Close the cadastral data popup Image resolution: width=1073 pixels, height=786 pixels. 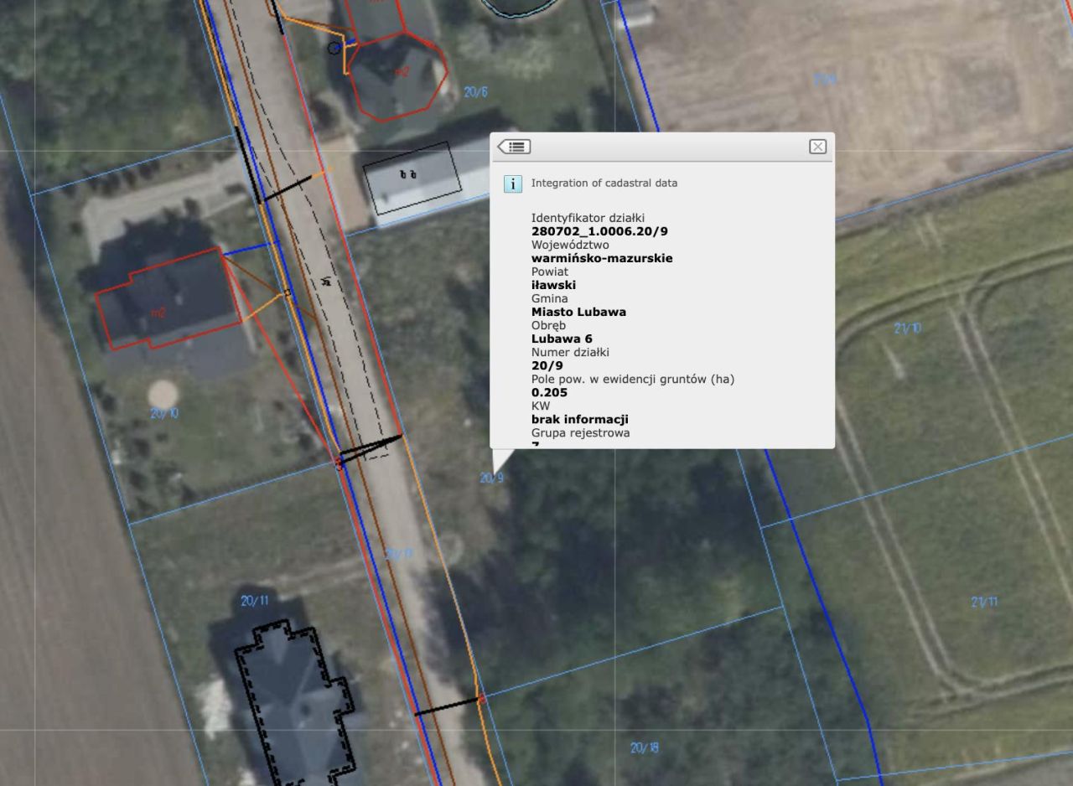[x=817, y=147]
